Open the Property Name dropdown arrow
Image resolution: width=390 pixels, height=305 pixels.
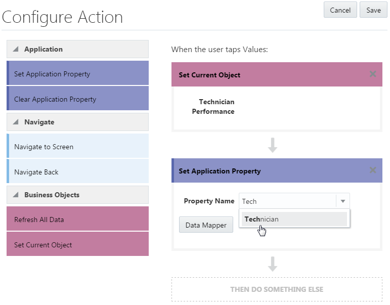click(x=342, y=201)
